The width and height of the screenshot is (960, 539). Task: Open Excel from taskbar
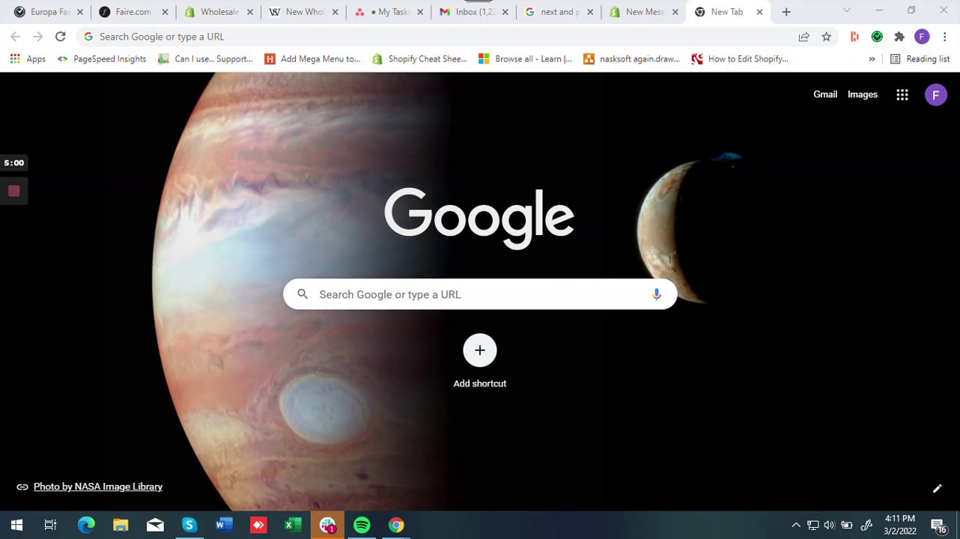coord(292,526)
